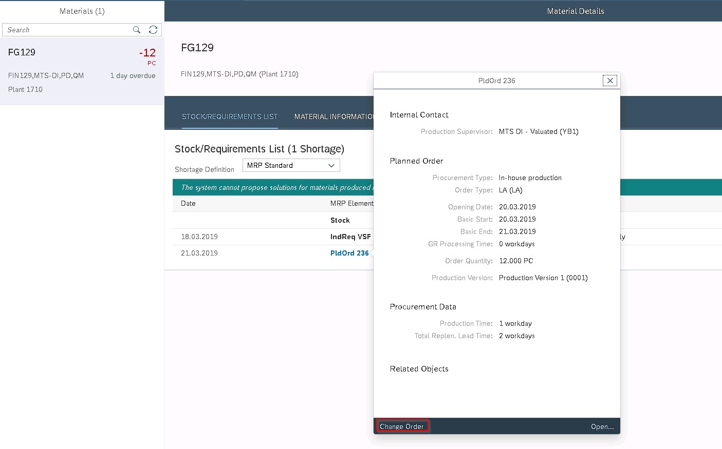
Task: Click the search magnifier icon in Materials
Action: (x=137, y=30)
